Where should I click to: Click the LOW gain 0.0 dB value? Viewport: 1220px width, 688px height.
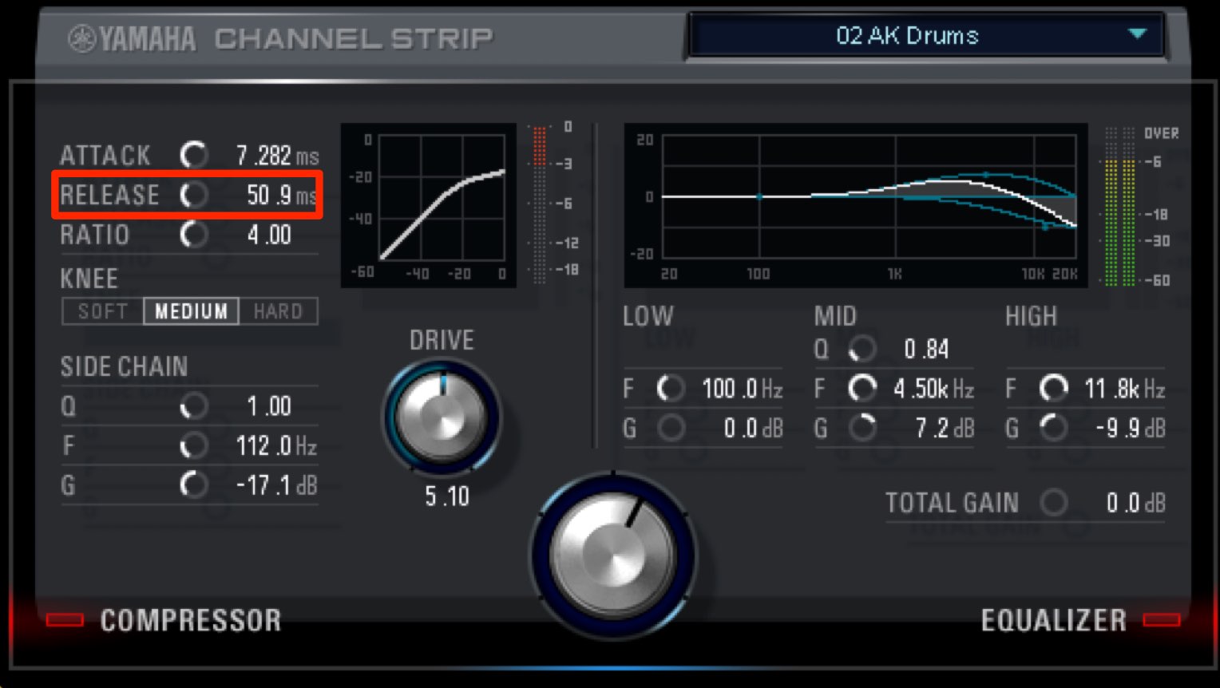click(753, 429)
